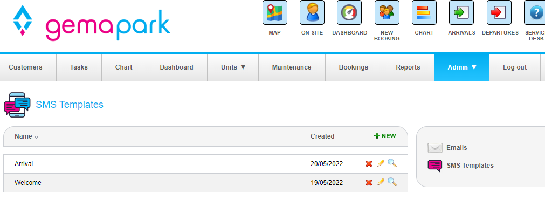Open the Chart icon in top toolbar
This screenshot has width=545, height=220.
[424, 12]
